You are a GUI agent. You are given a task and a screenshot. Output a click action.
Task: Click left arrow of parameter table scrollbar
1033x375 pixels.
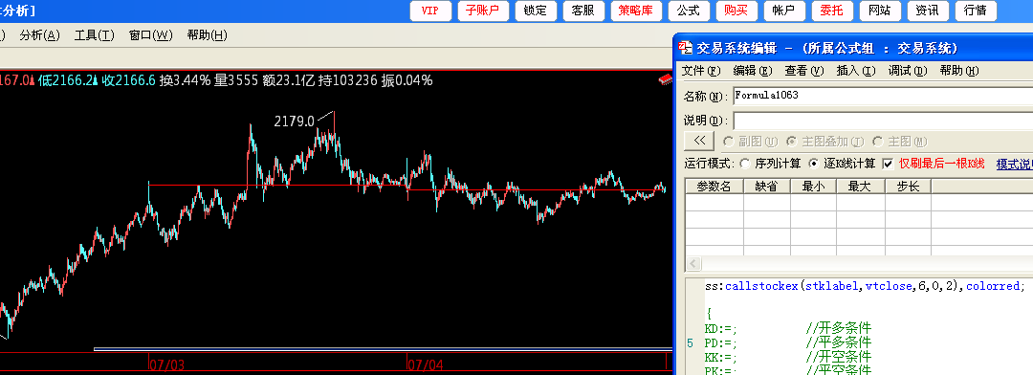pos(693,264)
